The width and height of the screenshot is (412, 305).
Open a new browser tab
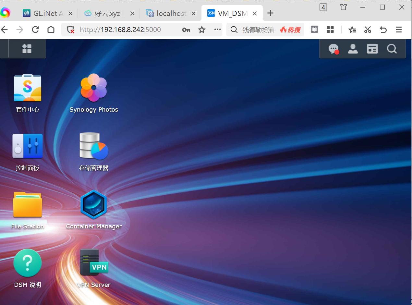(270, 13)
